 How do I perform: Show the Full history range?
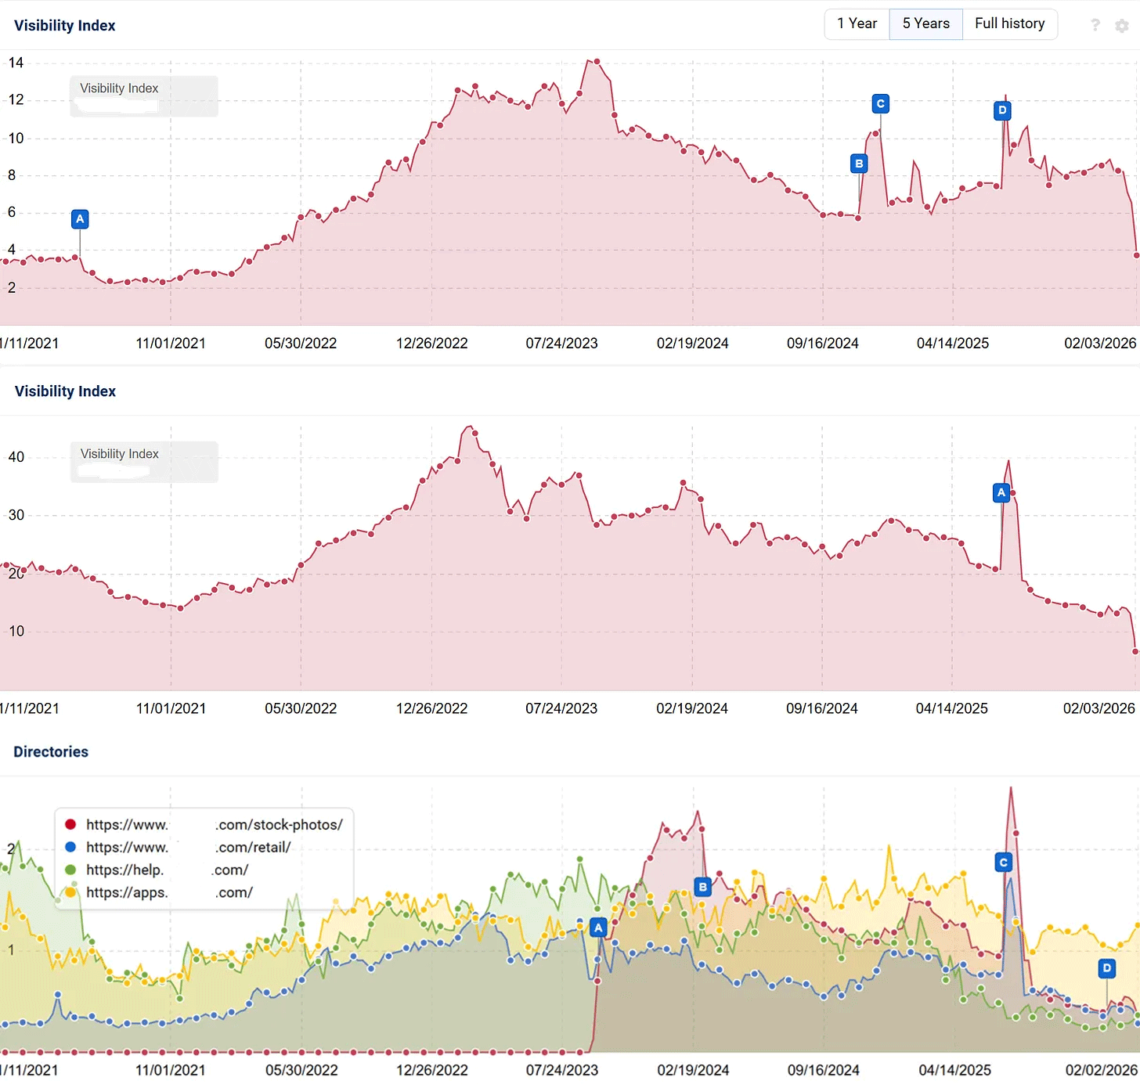[x=1009, y=23]
